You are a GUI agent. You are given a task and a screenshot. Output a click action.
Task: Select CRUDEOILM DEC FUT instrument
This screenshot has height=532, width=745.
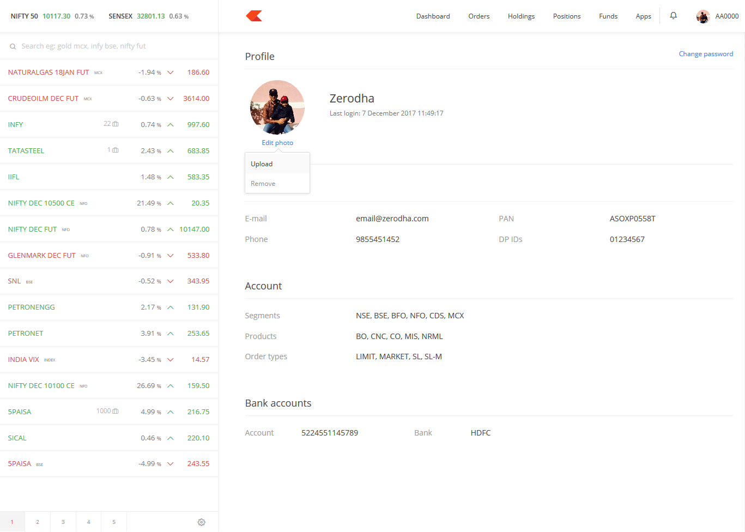43,99
